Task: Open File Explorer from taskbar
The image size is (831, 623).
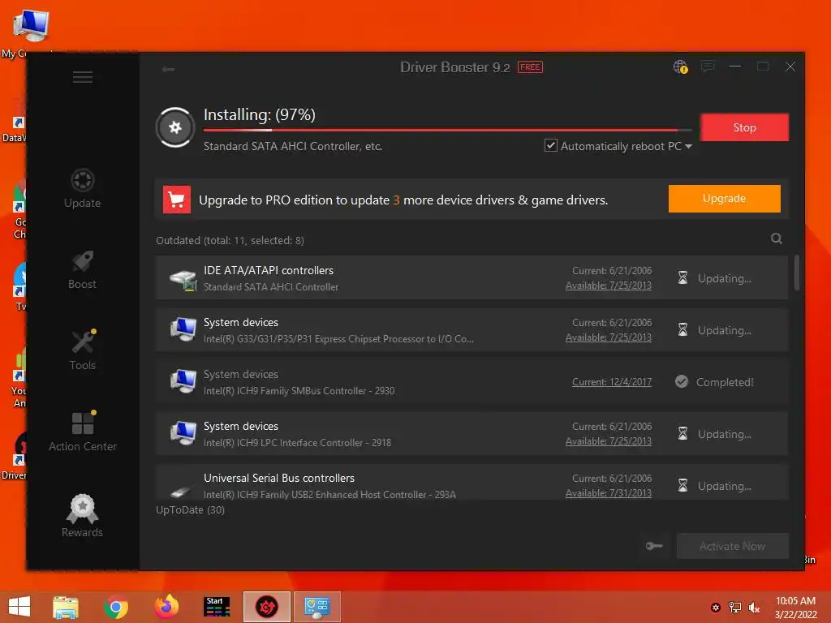Action: pos(66,607)
